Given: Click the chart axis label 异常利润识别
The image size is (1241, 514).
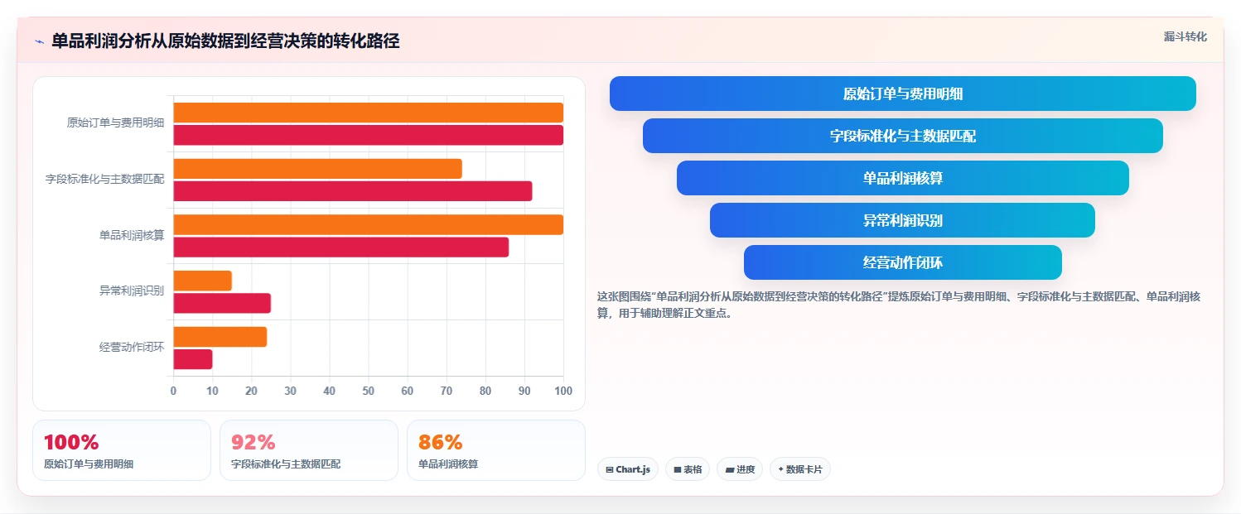Looking at the screenshot, I should pyautogui.click(x=132, y=291).
